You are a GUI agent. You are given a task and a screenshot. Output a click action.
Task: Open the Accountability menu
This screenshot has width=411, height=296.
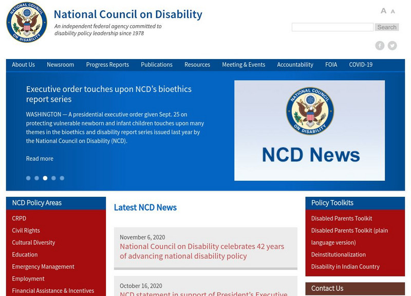tap(295, 65)
